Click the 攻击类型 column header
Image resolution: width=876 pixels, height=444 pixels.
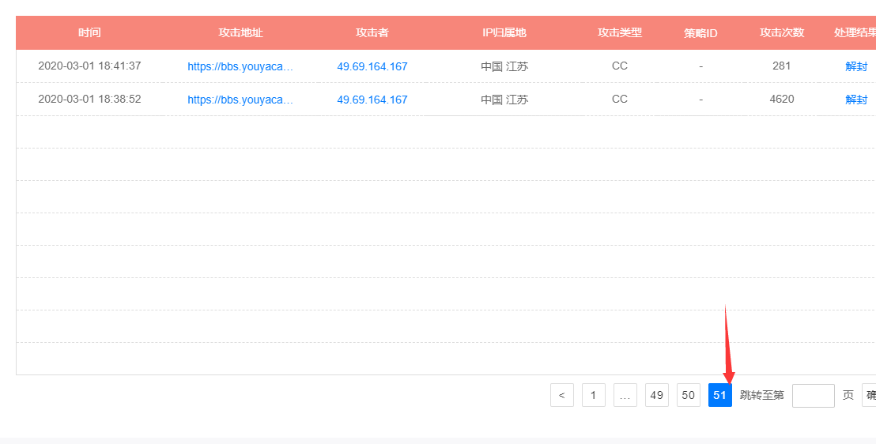[620, 33]
